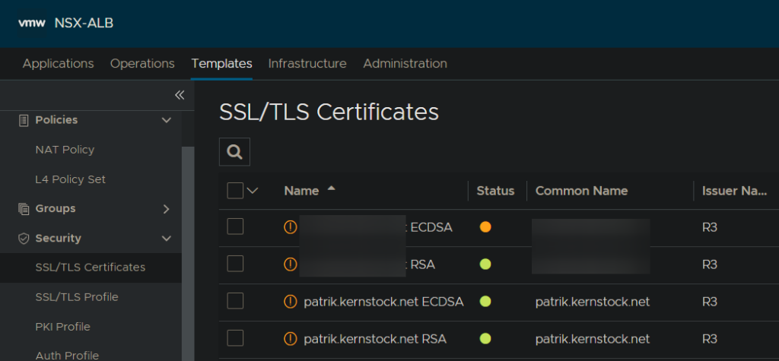Click the SSL/TLS Certificates page heading
This screenshot has height=361, width=779.
(329, 112)
